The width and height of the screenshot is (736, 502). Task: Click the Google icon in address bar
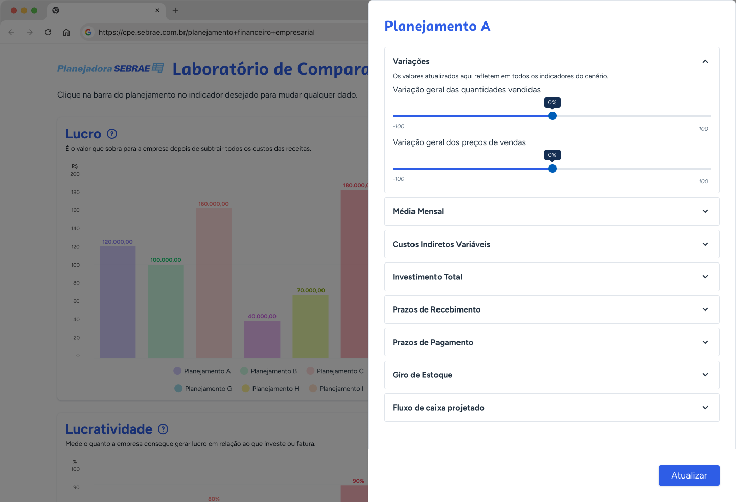pyautogui.click(x=88, y=32)
